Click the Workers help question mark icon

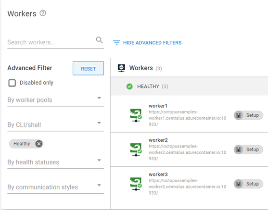tap(43, 13)
